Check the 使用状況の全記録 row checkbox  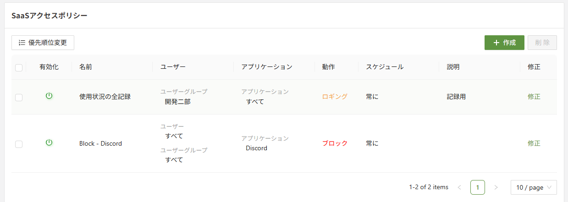(x=19, y=97)
